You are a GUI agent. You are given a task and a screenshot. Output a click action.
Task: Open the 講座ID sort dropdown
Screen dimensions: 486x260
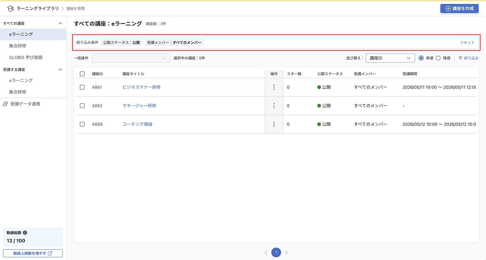coord(390,58)
